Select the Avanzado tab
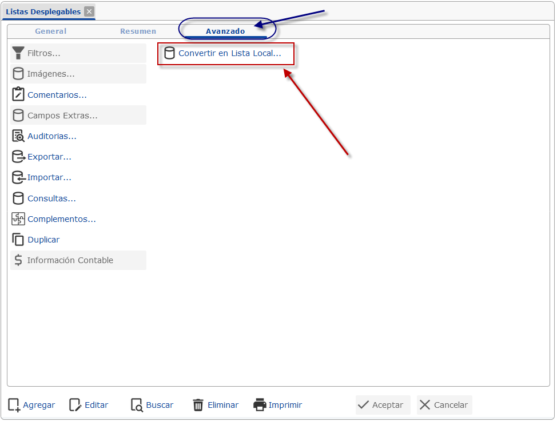The image size is (557, 421). (x=225, y=31)
